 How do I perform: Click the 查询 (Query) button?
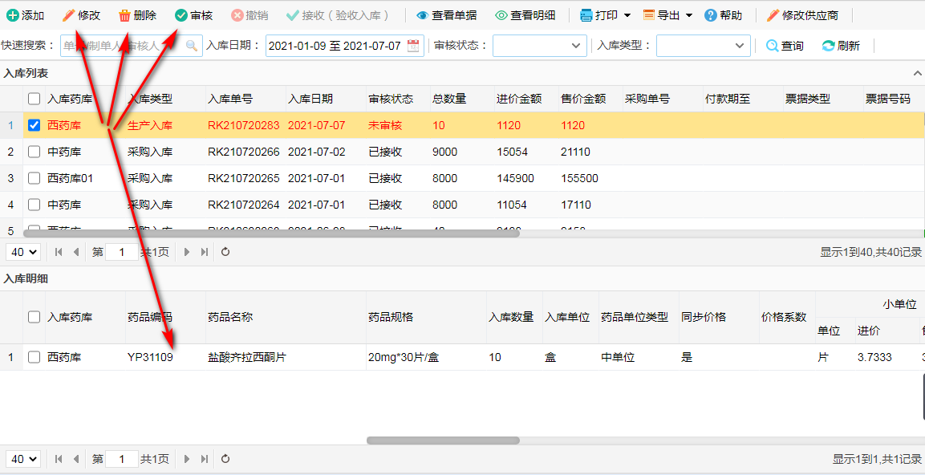785,46
